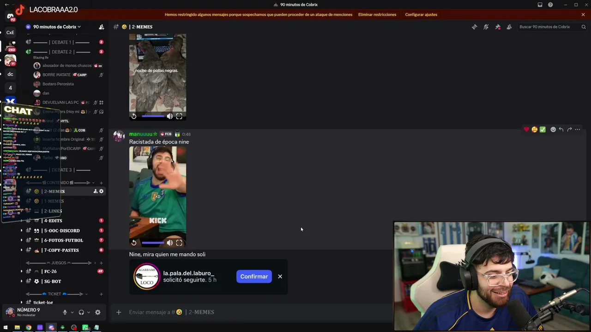Open the Threads icon in channel header
This screenshot has height=332, width=591.
(474, 27)
